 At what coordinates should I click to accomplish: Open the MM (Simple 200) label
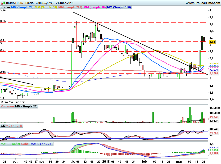70,7
